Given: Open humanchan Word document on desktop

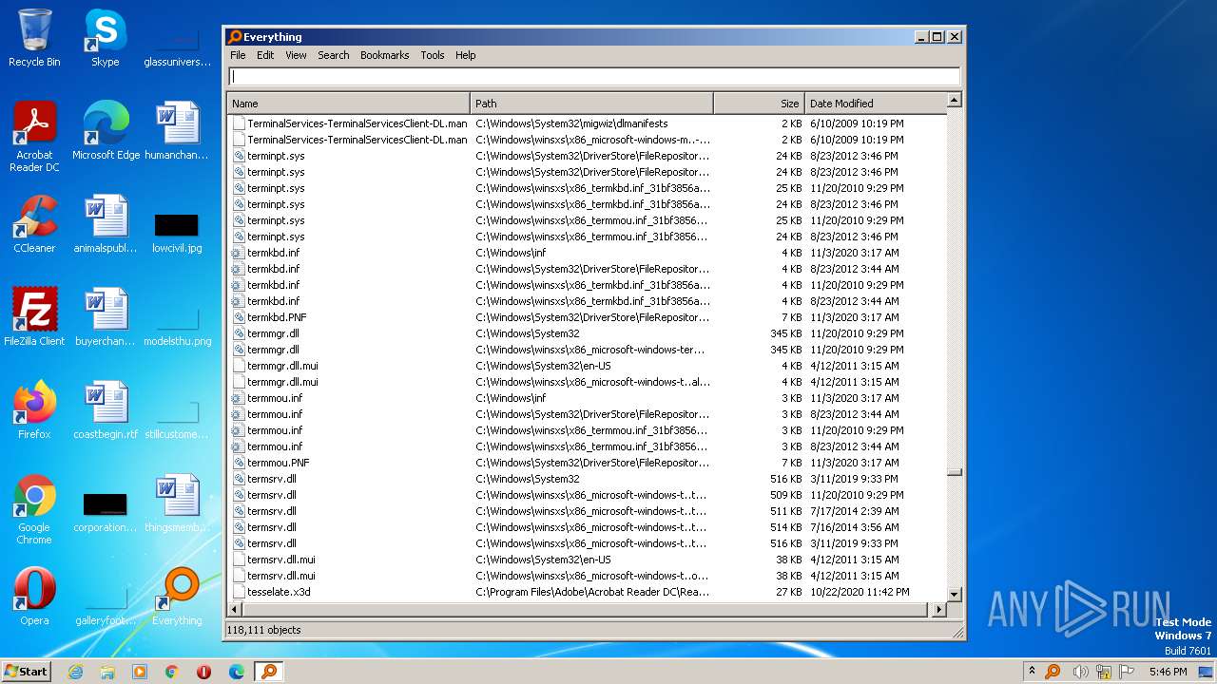Looking at the screenshot, I should pos(177,130).
